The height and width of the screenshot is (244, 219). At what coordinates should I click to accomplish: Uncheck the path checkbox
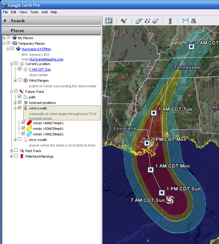click(x=20, y=97)
